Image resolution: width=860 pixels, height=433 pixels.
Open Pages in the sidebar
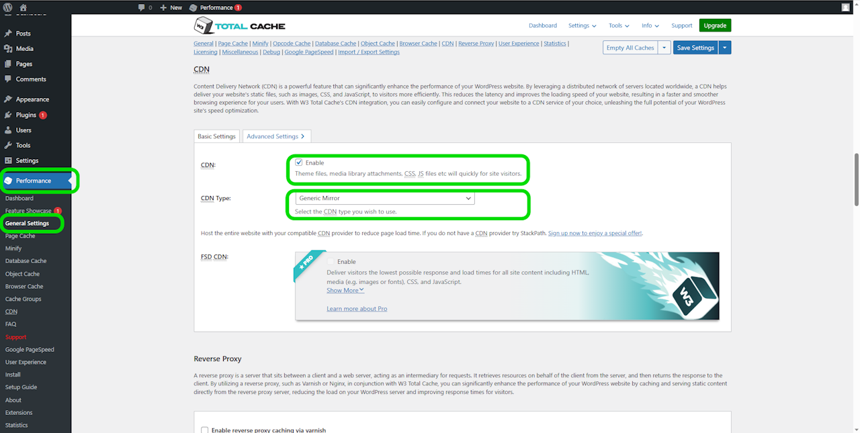(24, 64)
